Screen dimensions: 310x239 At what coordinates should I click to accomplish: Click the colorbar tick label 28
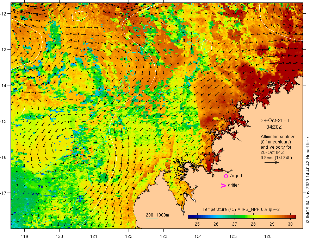click(253, 224)
